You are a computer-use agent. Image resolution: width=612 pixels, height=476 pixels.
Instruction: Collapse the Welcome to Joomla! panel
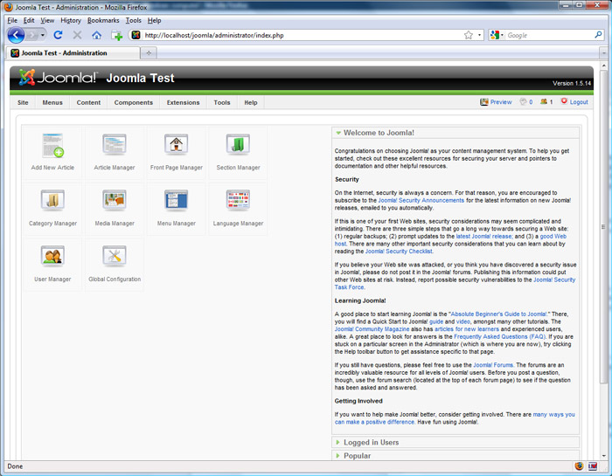click(379, 133)
